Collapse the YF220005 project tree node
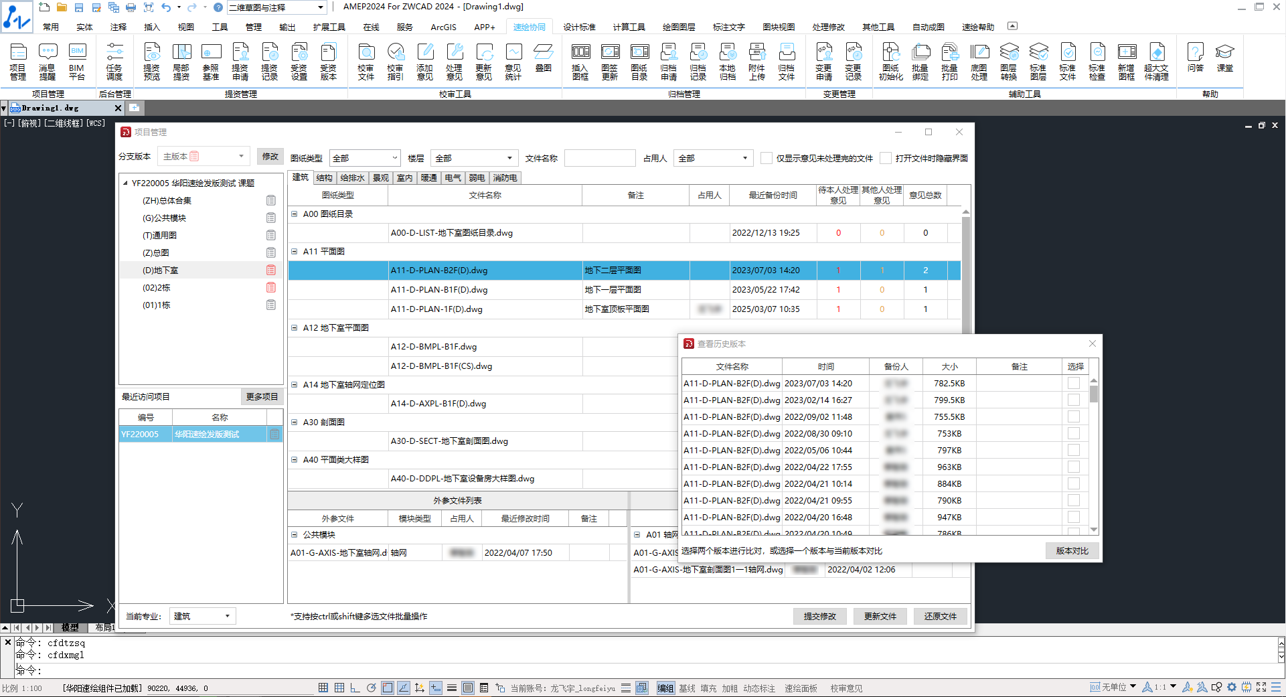This screenshot has height=697, width=1286. click(125, 183)
